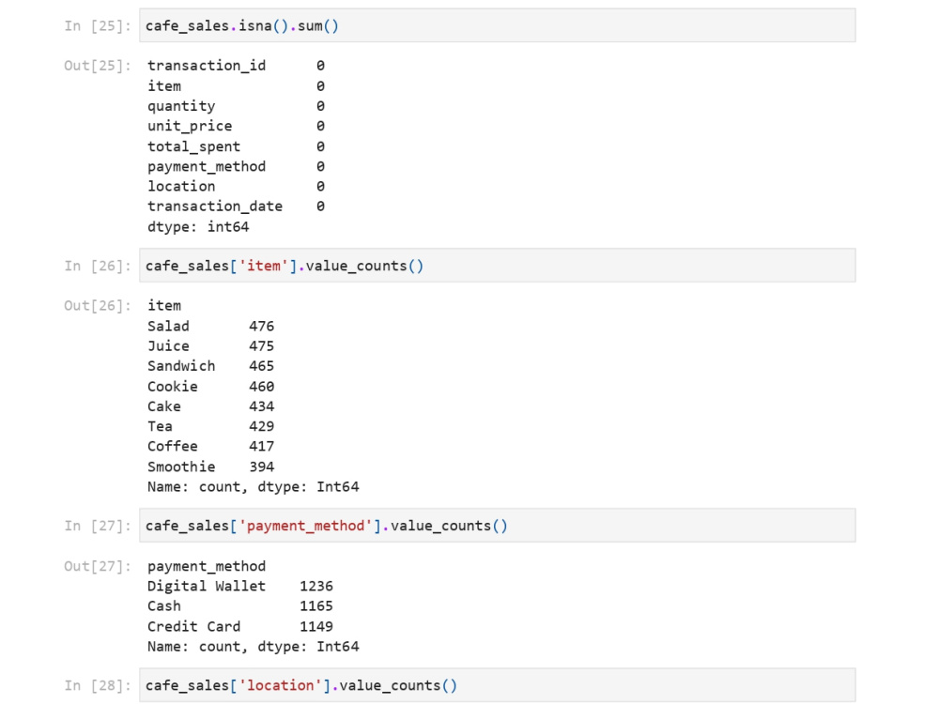This screenshot has height=704, width=939.
Task: Click code cell 28 location value_counts
Action: (497, 685)
